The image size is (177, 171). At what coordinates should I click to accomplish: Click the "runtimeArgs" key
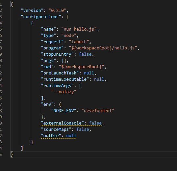coord(57,86)
